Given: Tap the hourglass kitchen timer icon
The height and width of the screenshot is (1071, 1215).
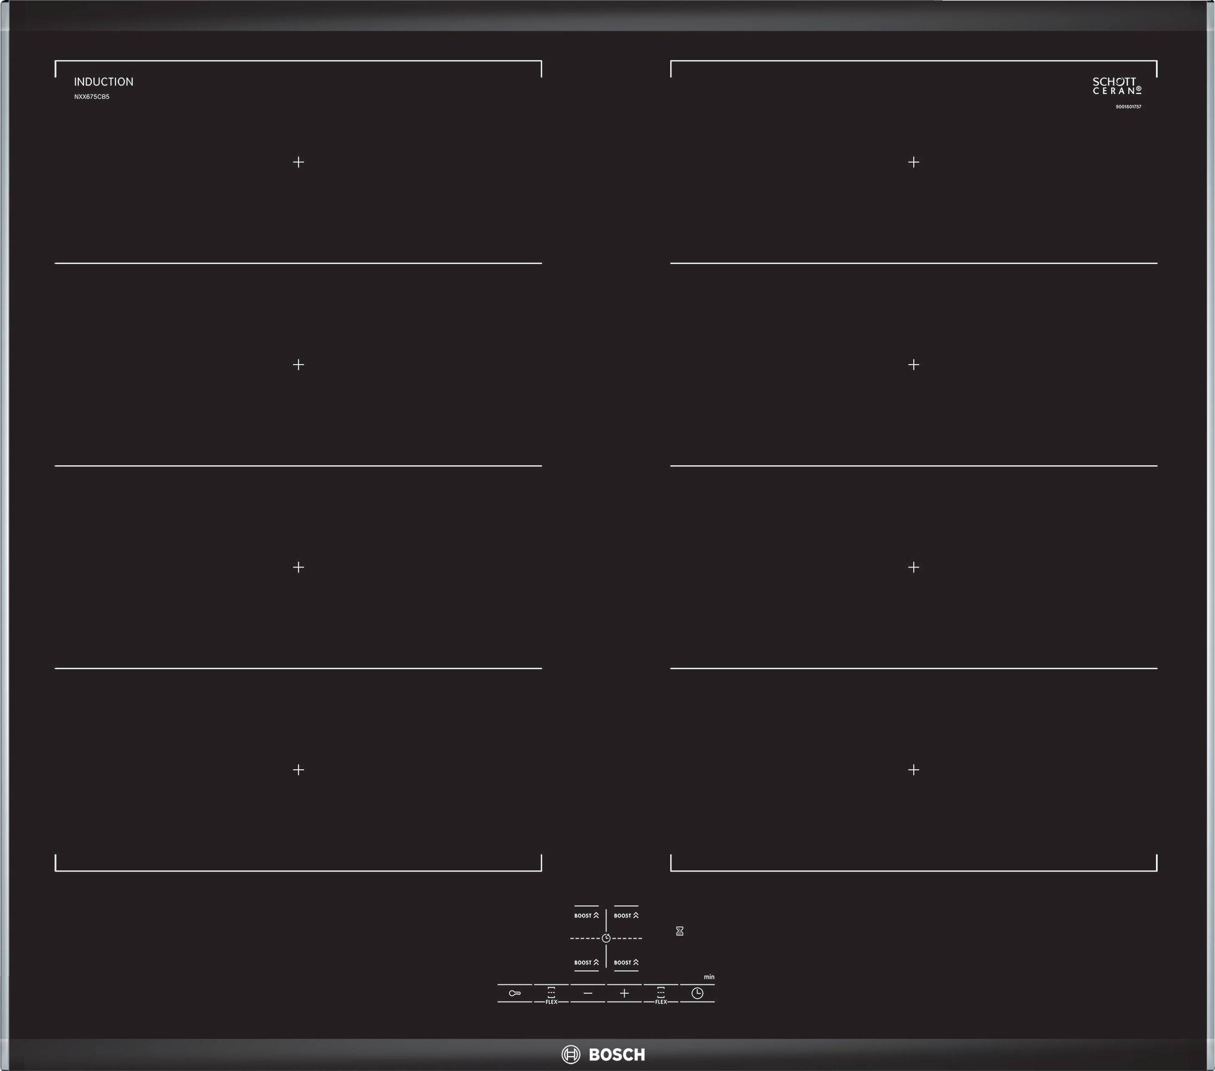Looking at the screenshot, I should [x=679, y=931].
